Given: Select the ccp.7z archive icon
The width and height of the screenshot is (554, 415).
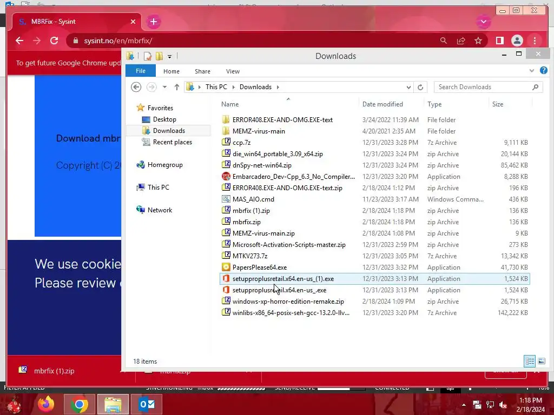Looking at the screenshot, I should (226, 142).
